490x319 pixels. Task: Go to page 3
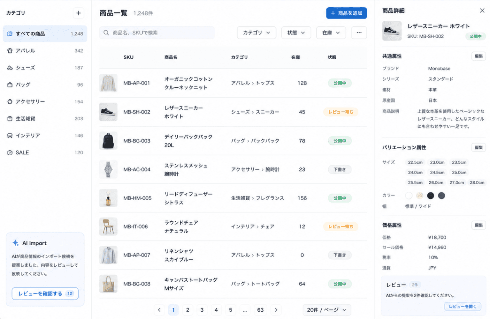(202, 310)
